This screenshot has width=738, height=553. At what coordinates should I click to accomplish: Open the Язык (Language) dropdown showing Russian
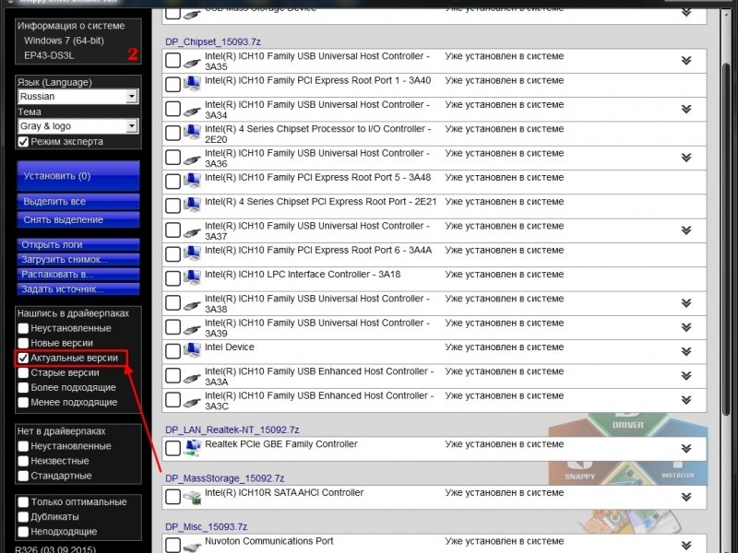[78, 97]
